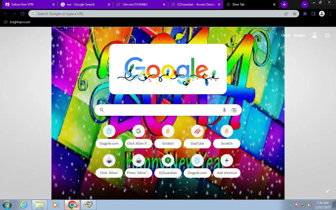The width and height of the screenshot is (336, 210).
Task: Bookmark this tab with the star
Action: [295, 14]
